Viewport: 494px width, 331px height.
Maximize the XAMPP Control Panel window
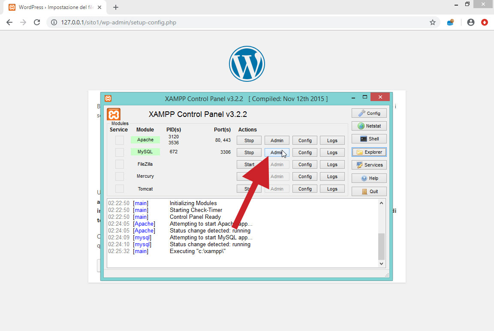[365, 97]
